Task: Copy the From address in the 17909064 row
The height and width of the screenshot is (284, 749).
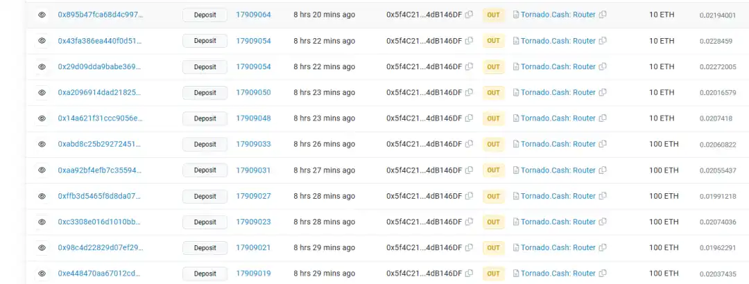Action: (469, 15)
